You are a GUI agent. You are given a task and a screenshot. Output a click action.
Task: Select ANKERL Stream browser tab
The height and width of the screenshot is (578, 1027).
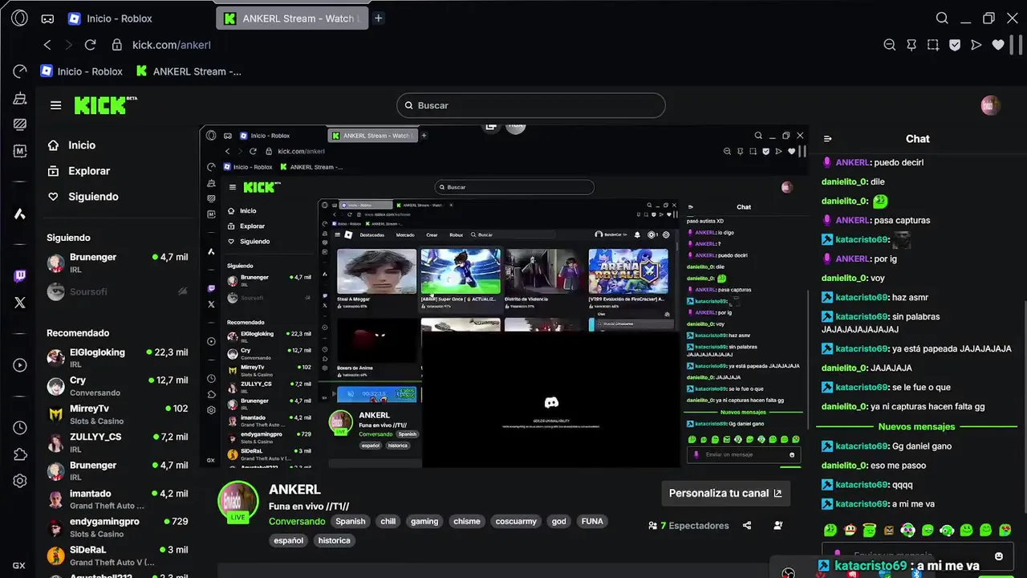click(x=291, y=18)
